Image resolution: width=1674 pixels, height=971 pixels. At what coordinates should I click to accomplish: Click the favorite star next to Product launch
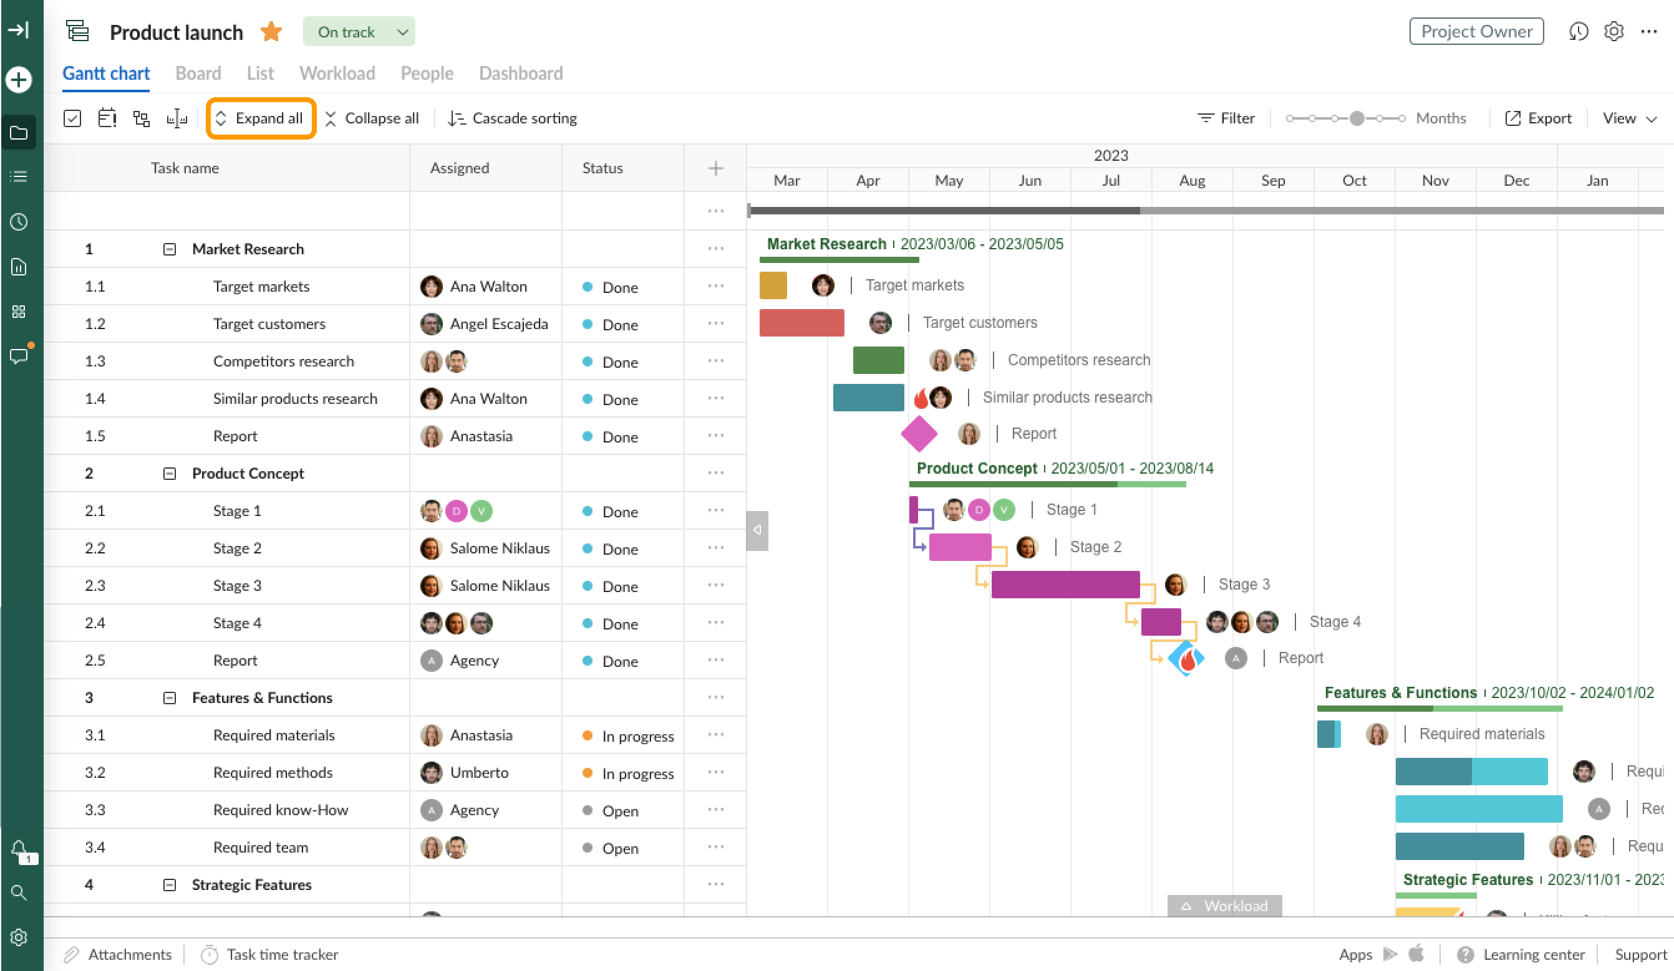[271, 31]
